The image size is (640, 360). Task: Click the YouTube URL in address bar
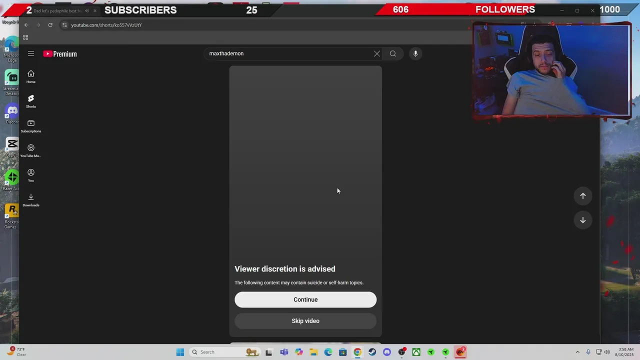tap(106, 25)
